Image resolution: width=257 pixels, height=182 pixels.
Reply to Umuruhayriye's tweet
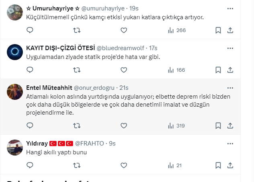pyautogui.click(x=30, y=30)
